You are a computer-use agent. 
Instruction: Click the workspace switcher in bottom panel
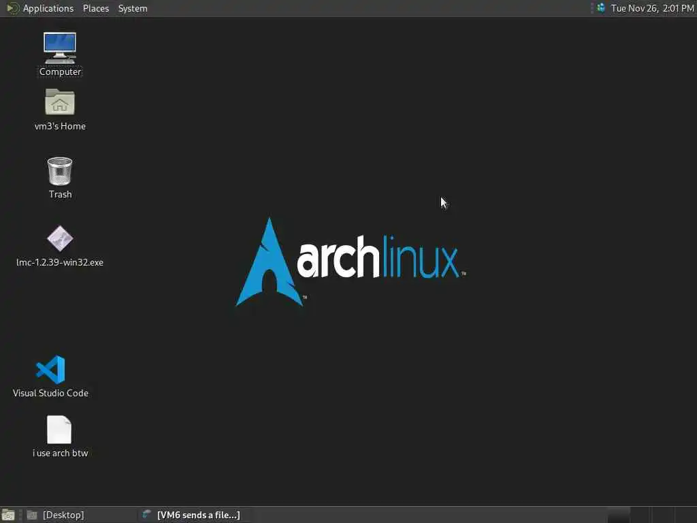click(651, 515)
